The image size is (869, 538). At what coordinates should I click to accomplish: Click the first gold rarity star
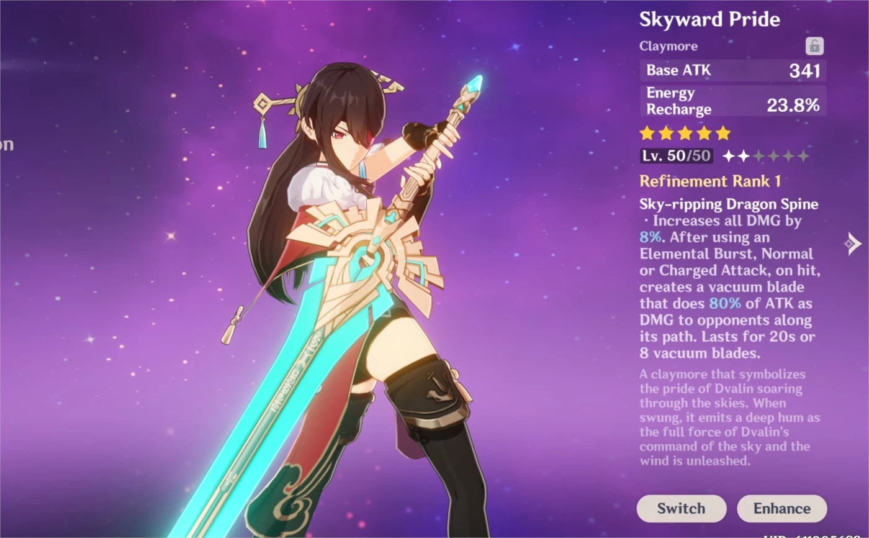coord(647,133)
